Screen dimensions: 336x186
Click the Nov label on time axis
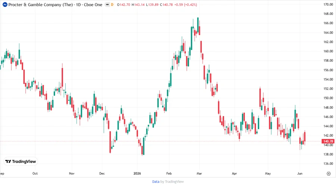click(72, 173)
